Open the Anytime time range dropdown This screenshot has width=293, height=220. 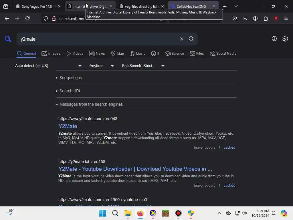[x=102, y=66]
